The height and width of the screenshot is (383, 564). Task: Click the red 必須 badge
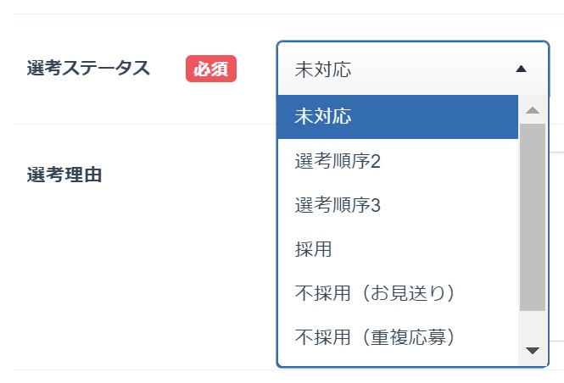[210, 69]
